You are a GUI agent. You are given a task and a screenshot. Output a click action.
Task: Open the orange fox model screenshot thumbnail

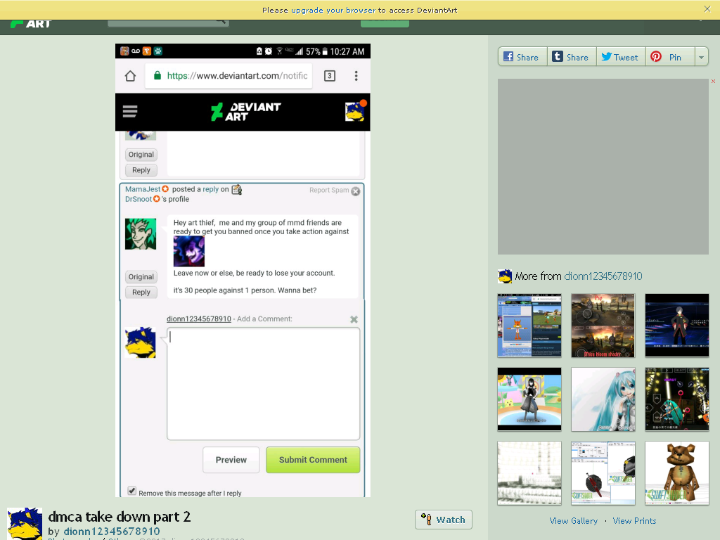(529, 326)
